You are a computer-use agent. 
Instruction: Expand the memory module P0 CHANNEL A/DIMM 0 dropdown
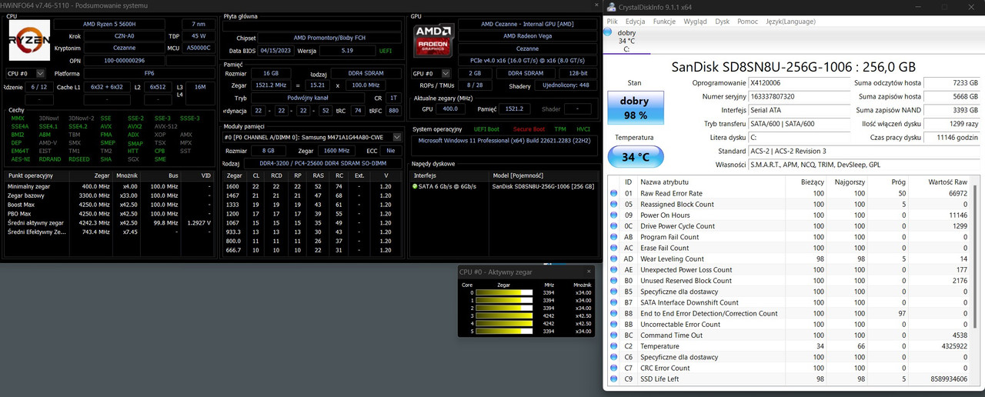[x=312, y=137]
